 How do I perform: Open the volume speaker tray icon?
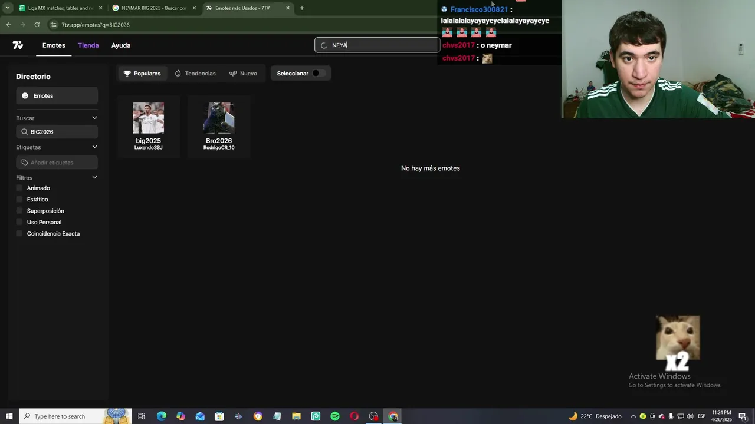[690, 416]
